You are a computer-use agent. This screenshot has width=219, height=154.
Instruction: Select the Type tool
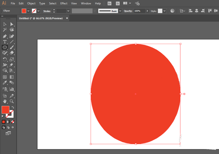coord(5,42)
